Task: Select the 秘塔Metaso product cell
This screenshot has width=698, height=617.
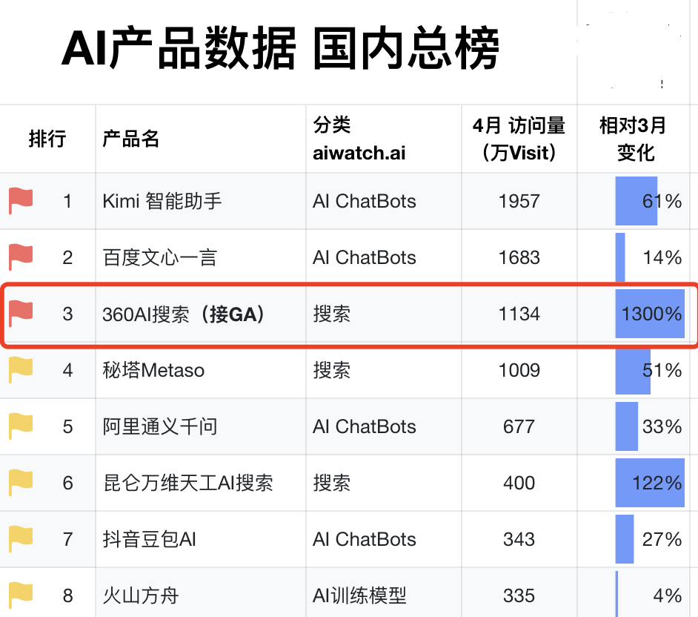Action: click(153, 370)
